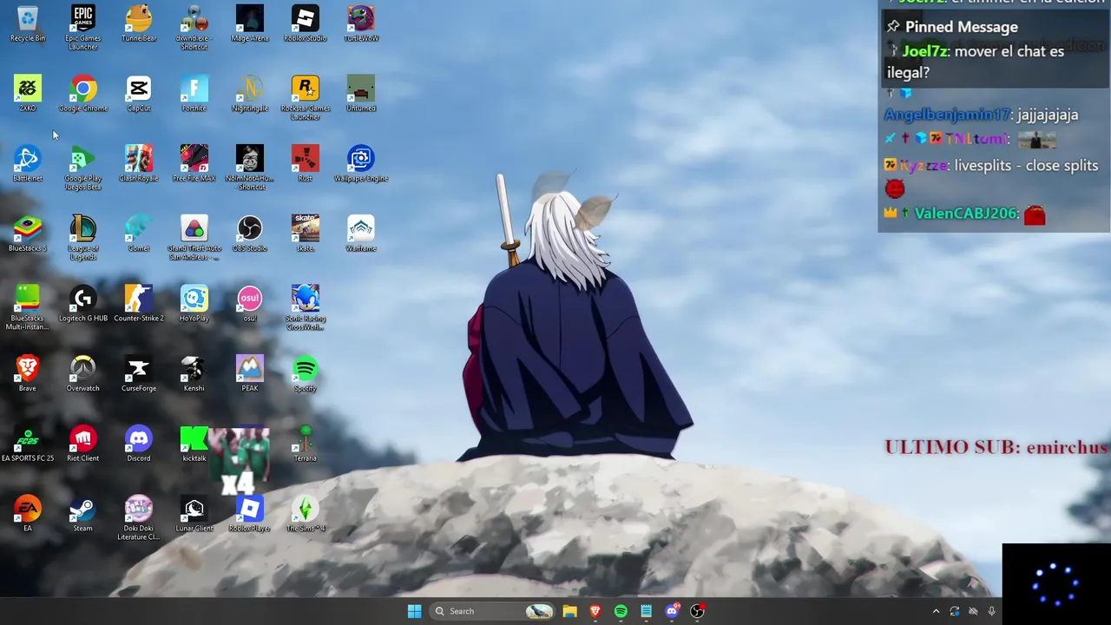Launch Warframe from the desktop

click(361, 234)
